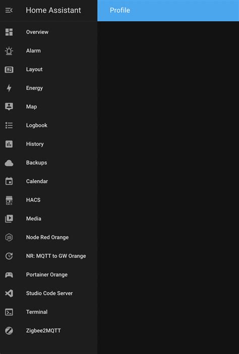
Task: Click the HACS store icon
Action: tap(9, 200)
